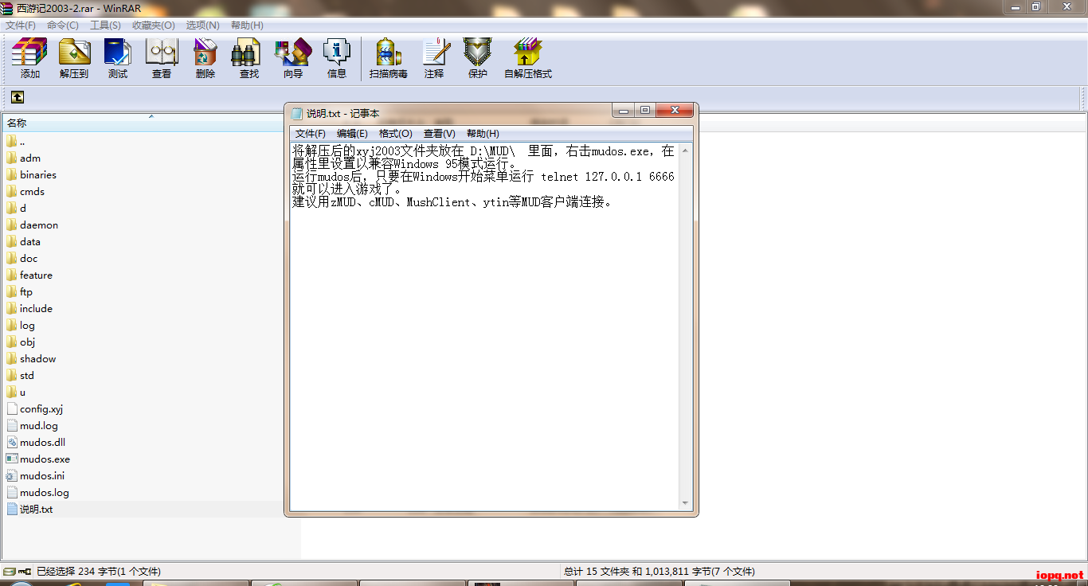
Task: Click the 删除 (Delete) toolbar icon
Action: (x=205, y=57)
